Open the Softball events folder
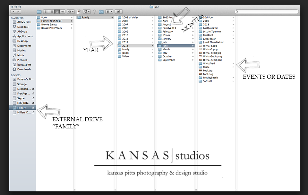308x195 pixels. pyautogui.click(x=208, y=81)
